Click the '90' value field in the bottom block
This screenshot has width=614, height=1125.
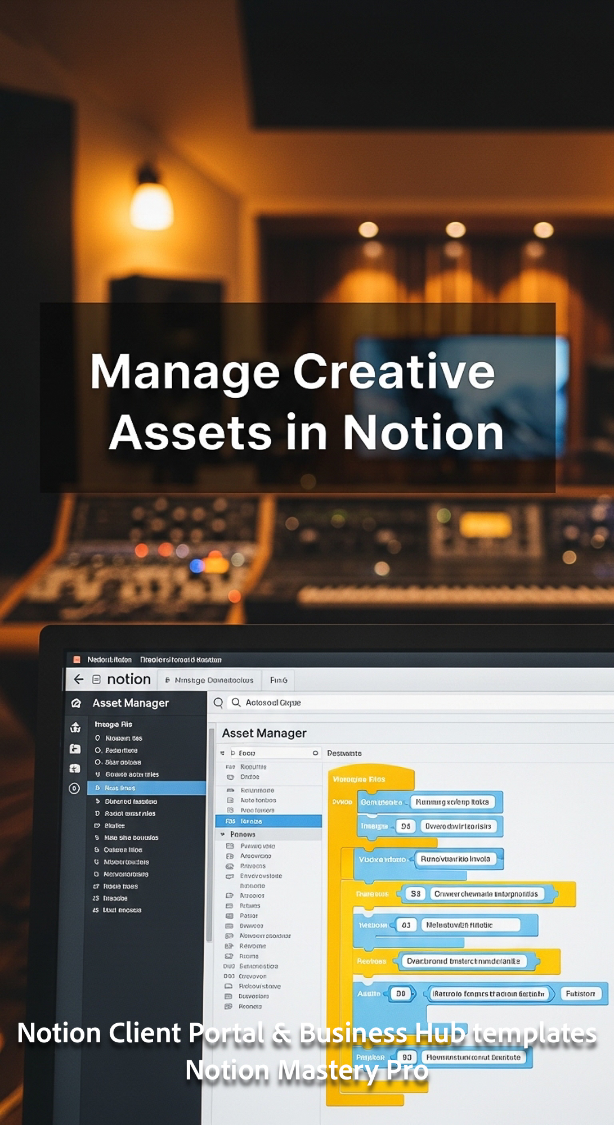coord(407,1057)
